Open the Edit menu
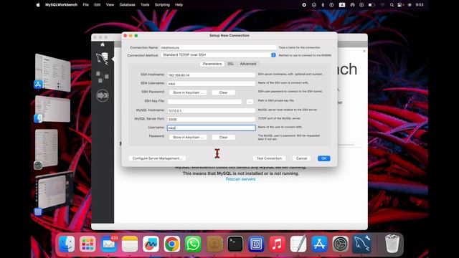This screenshot has width=459, height=258. (x=98, y=5)
